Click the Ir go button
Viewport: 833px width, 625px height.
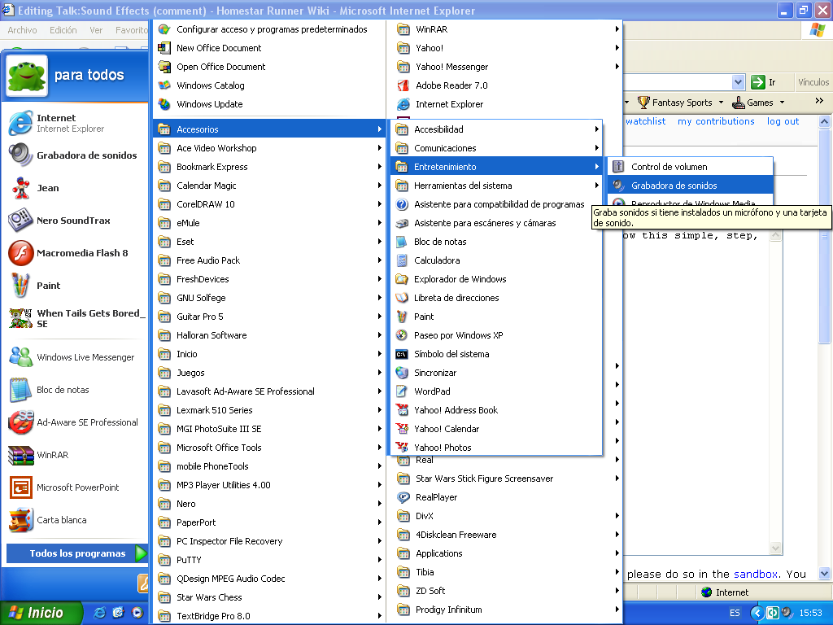point(764,82)
